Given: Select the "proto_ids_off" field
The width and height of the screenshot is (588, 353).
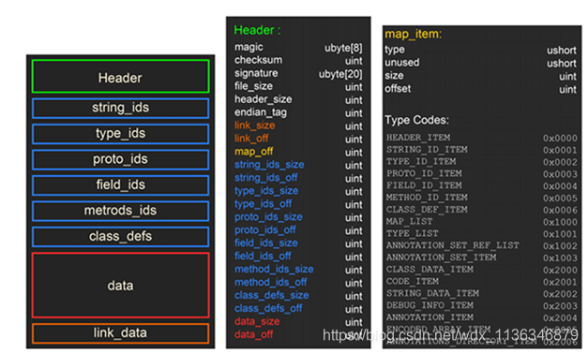Looking at the screenshot, I should click(x=265, y=229).
